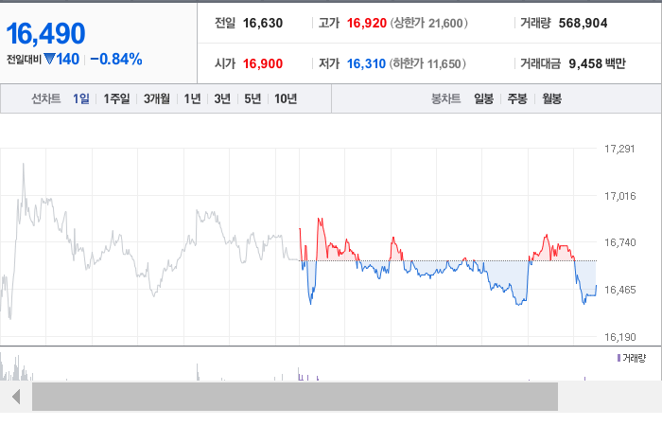Show the 3년 line chart
Image resolution: width=662 pixels, height=426 pixels.
pos(222,98)
